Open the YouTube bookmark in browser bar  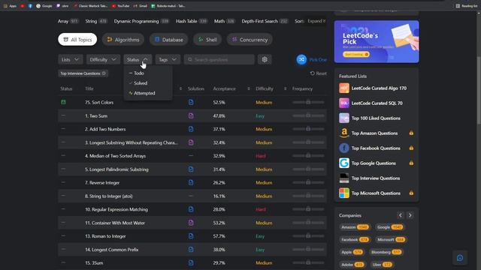click(120, 6)
